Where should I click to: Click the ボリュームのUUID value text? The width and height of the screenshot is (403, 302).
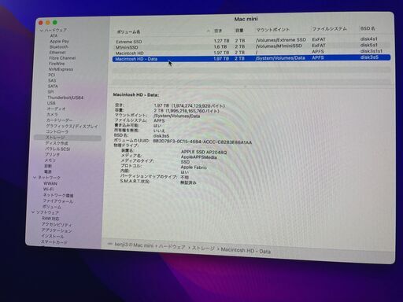(202, 142)
